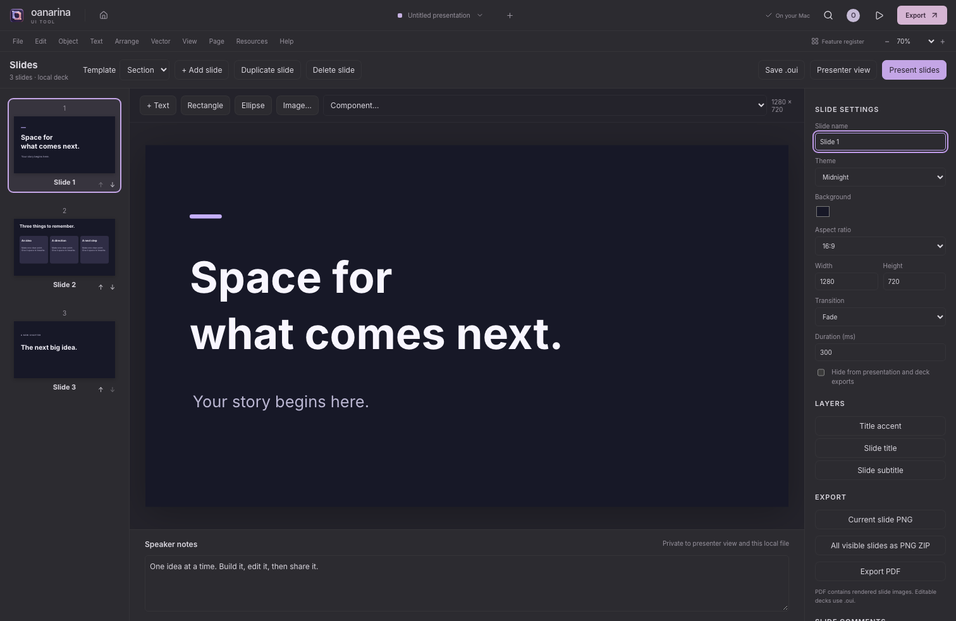The image size is (956, 621).
Task: Move Slide 2 down with arrow icon
Action: pyautogui.click(x=113, y=287)
